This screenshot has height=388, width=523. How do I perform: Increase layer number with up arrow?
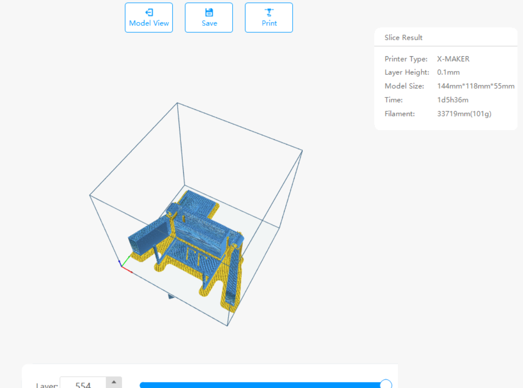click(x=114, y=382)
